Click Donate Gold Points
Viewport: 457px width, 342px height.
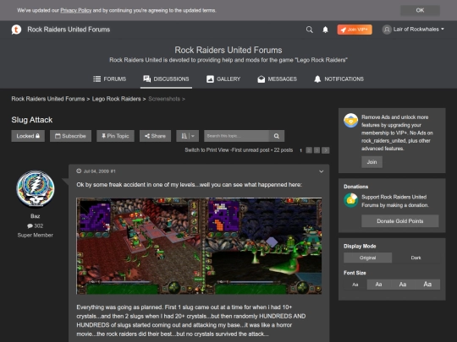click(x=400, y=221)
